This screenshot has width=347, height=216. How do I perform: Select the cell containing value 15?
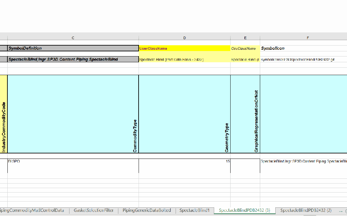click(185, 166)
